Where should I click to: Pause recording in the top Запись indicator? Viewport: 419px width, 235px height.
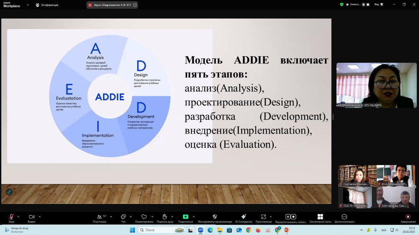(x=363, y=5)
